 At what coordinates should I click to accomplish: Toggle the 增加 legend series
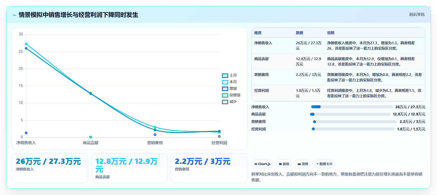click(x=230, y=89)
